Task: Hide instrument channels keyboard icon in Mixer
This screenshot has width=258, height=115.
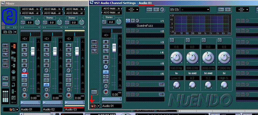Action: [x=14, y=78]
